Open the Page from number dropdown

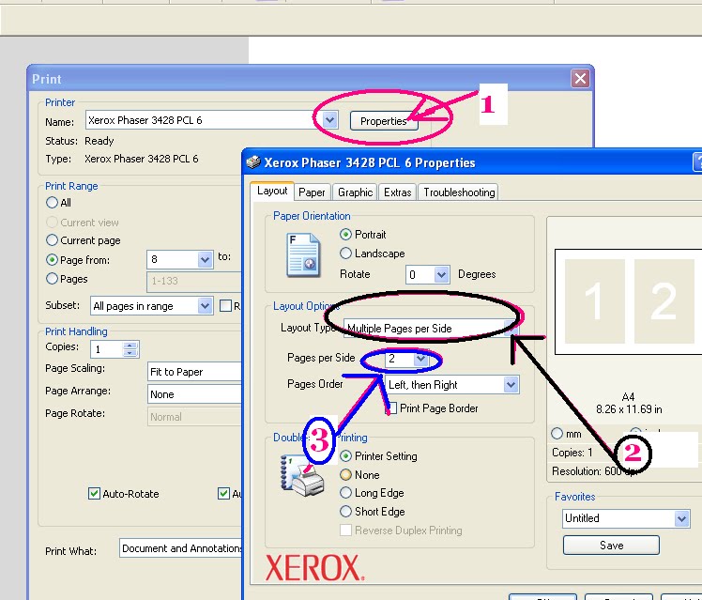coord(205,259)
